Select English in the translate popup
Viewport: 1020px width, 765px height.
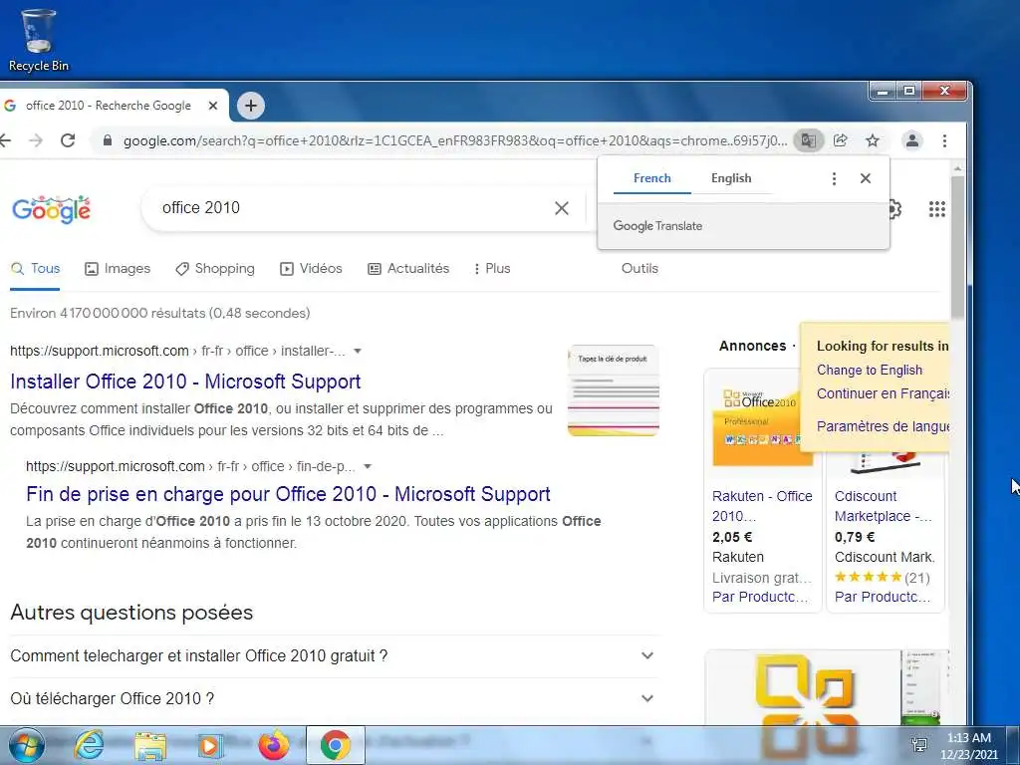coord(731,178)
